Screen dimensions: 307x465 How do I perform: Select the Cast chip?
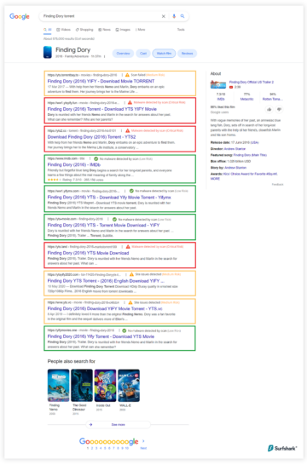tap(143, 54)
